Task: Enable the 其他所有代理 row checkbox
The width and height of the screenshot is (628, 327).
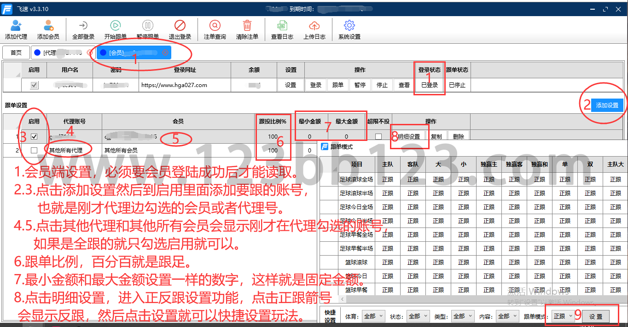Action: coord(34,150)
